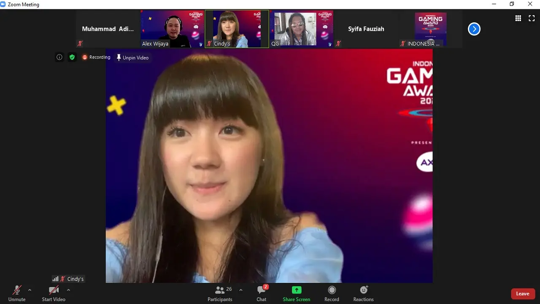Screen dimensions: 540x304
Task: Select Alex Wijaya video thumbnail
Action: (173, 29)
